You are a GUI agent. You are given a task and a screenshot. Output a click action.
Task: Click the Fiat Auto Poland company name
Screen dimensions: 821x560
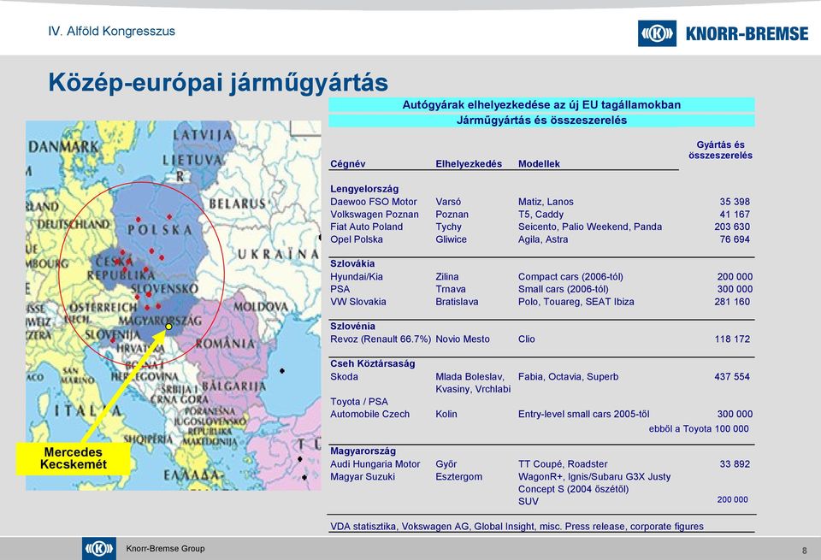(x=367, y=227)
